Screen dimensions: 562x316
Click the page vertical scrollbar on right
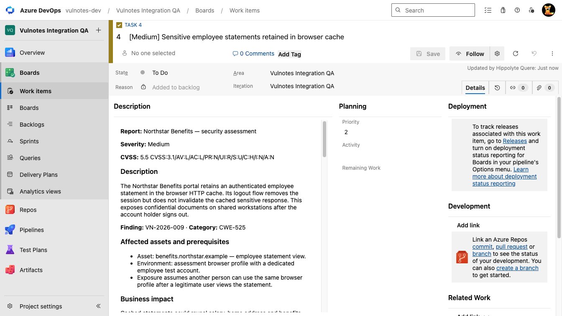click(559, 167)
